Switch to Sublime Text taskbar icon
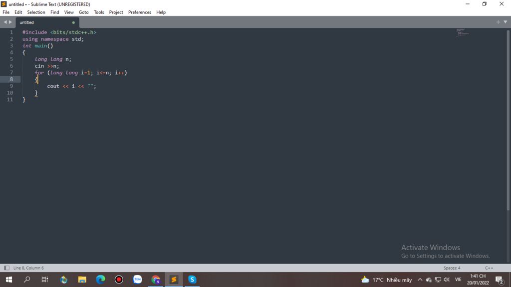Screen dimensions: 511x287 (174, 280)
